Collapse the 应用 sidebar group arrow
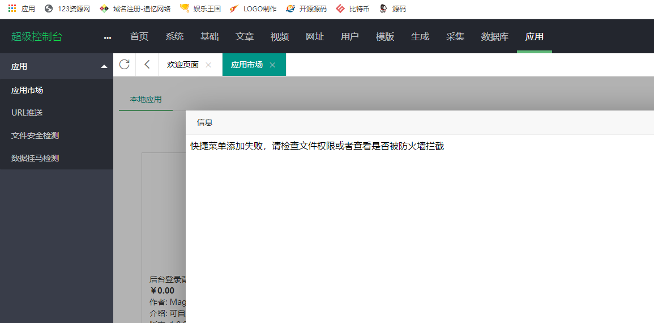The width and height of the screenshot is (654, 323). pyautogui.click(x=104, y=66)
